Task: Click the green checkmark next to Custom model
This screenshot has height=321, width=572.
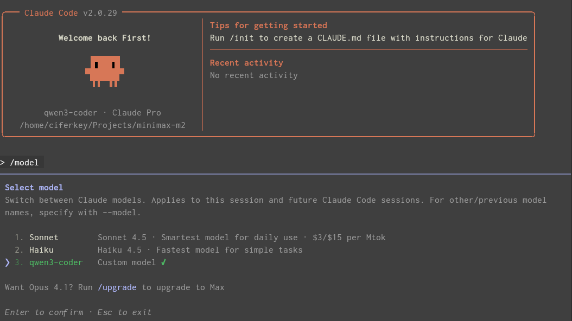Action: 164,262
